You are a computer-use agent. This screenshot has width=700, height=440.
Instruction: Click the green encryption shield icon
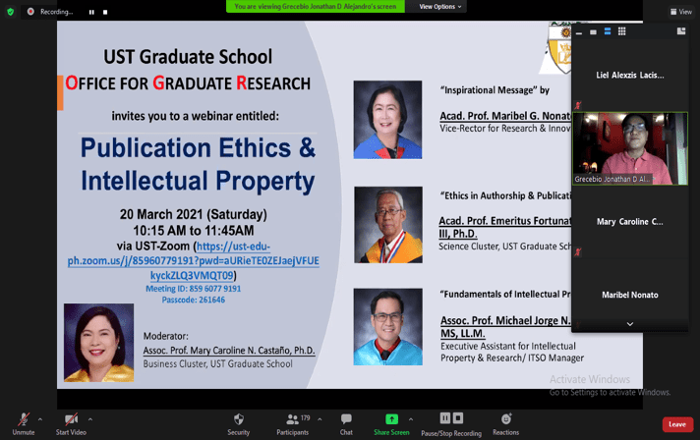10,12
